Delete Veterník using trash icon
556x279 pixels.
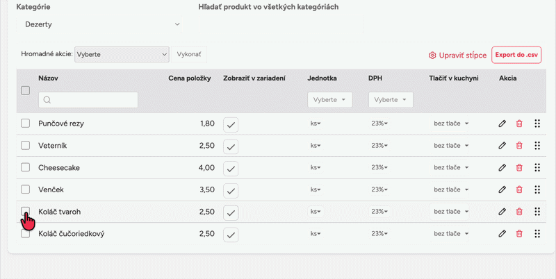point(519,146)
